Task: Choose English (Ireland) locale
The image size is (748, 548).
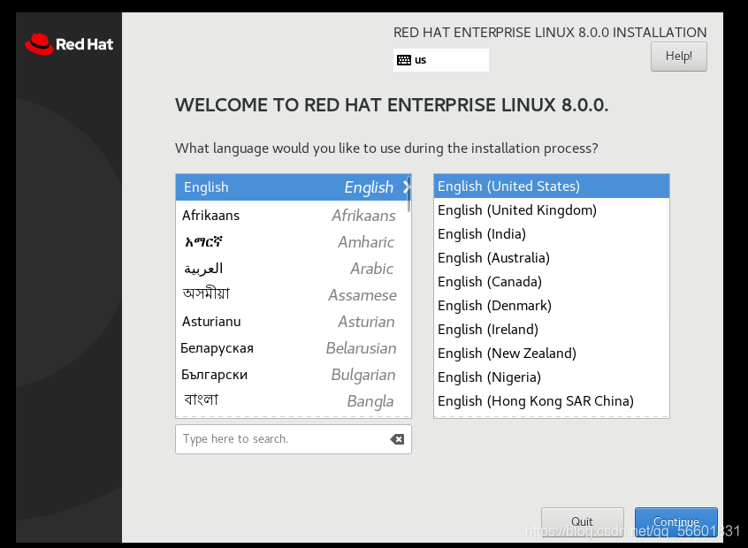Action: coord(552,329)
